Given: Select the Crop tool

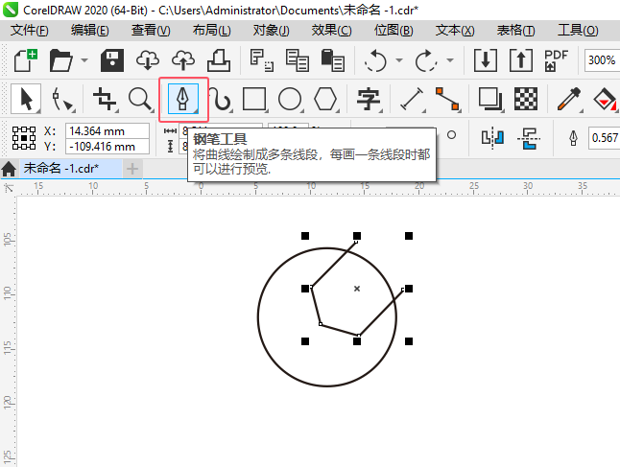Looking at the screenshot, I should [105, 99].
